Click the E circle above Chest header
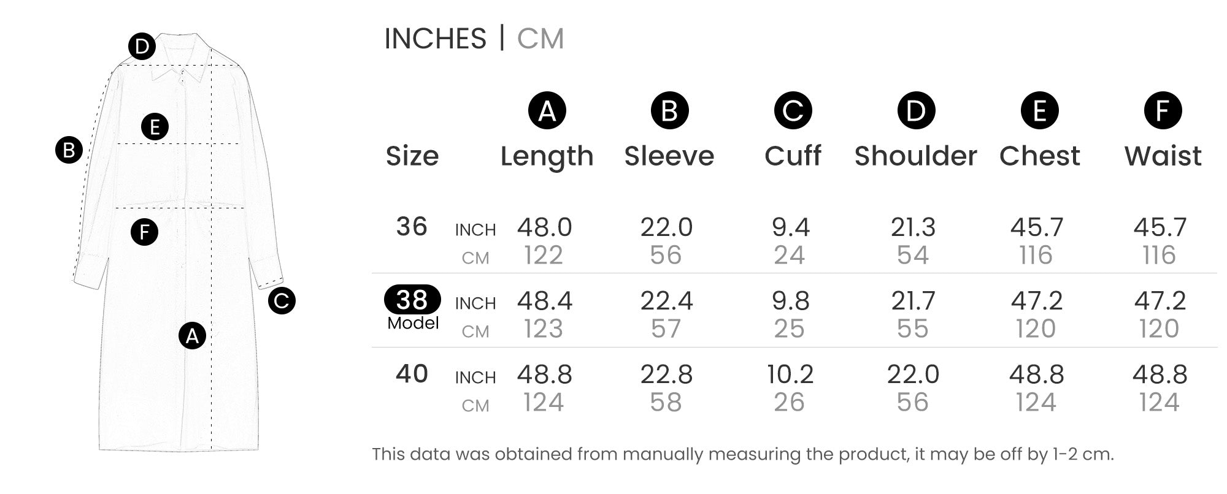 click(x=1039, y=110)
